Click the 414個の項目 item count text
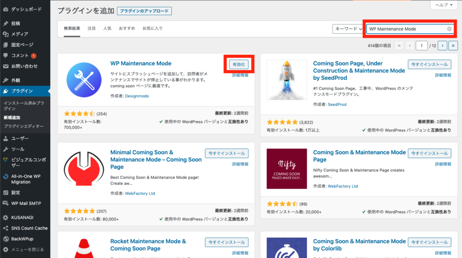This screenshot has height=258, width=462. (379, 46)
